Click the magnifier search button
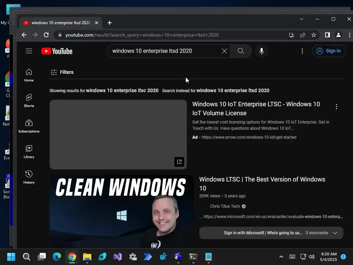Image resolution: width=353 pixels, height=265 pixels. 241,51
